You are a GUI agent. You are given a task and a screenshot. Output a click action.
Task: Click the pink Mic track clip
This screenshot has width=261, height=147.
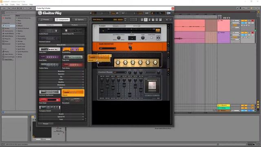click(x=189, y=25)
